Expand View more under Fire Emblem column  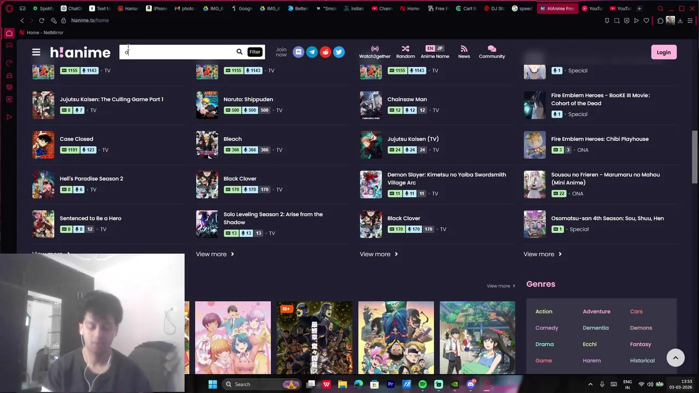(x=542, y=254)
